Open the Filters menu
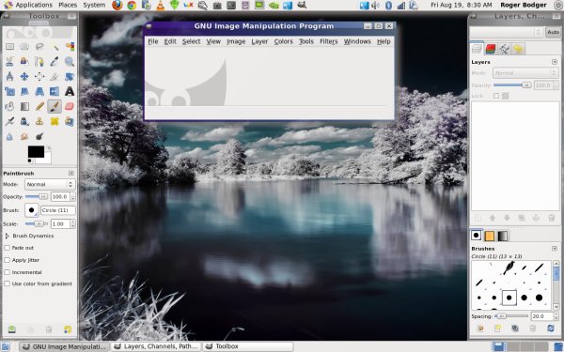This screenshot has height=352, width=564. click(329, 41)
